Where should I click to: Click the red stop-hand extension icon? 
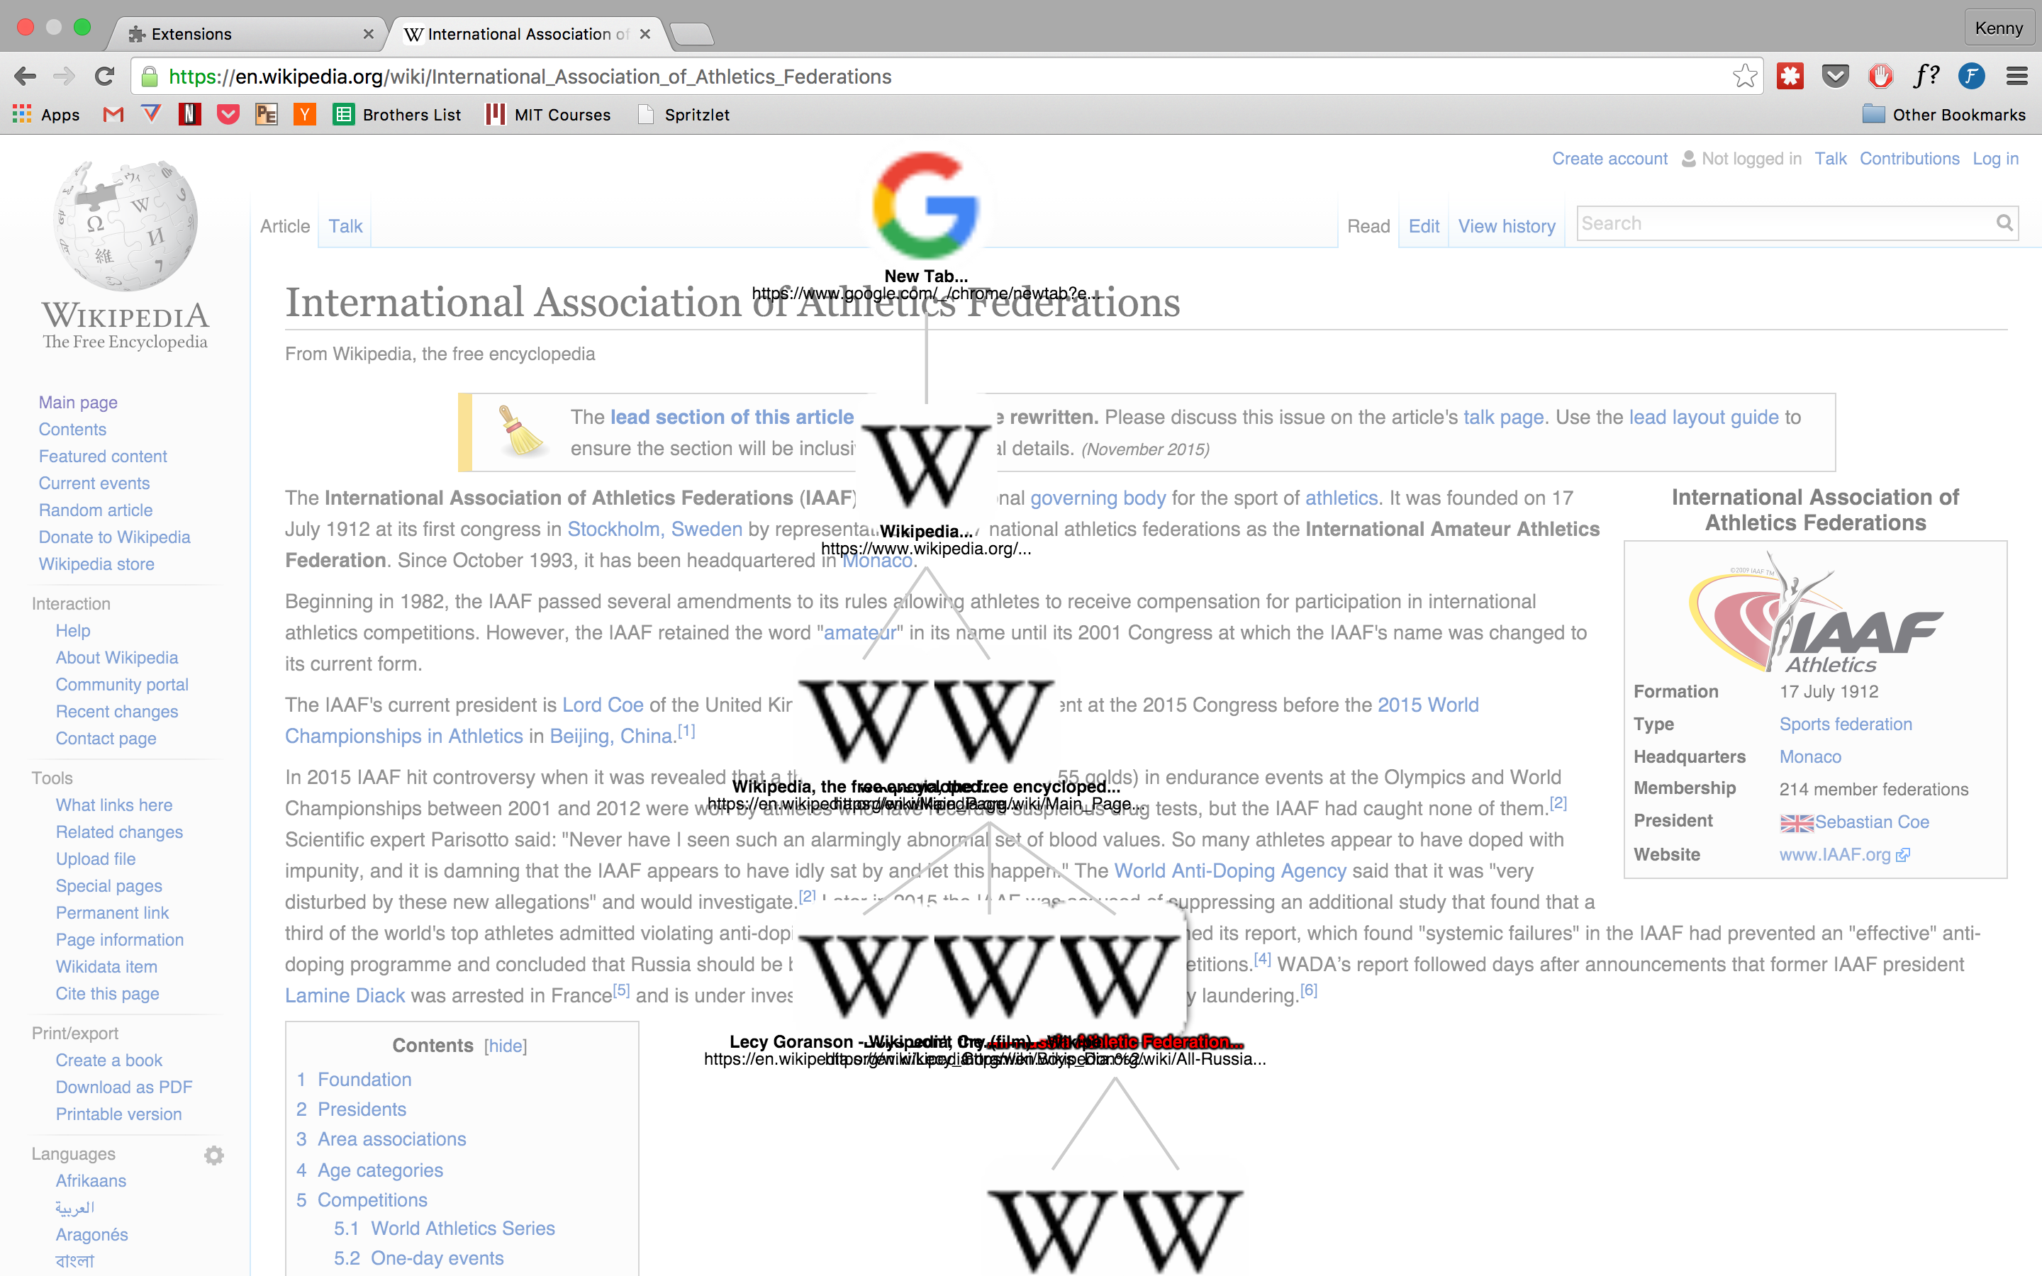coord(1881,77)
